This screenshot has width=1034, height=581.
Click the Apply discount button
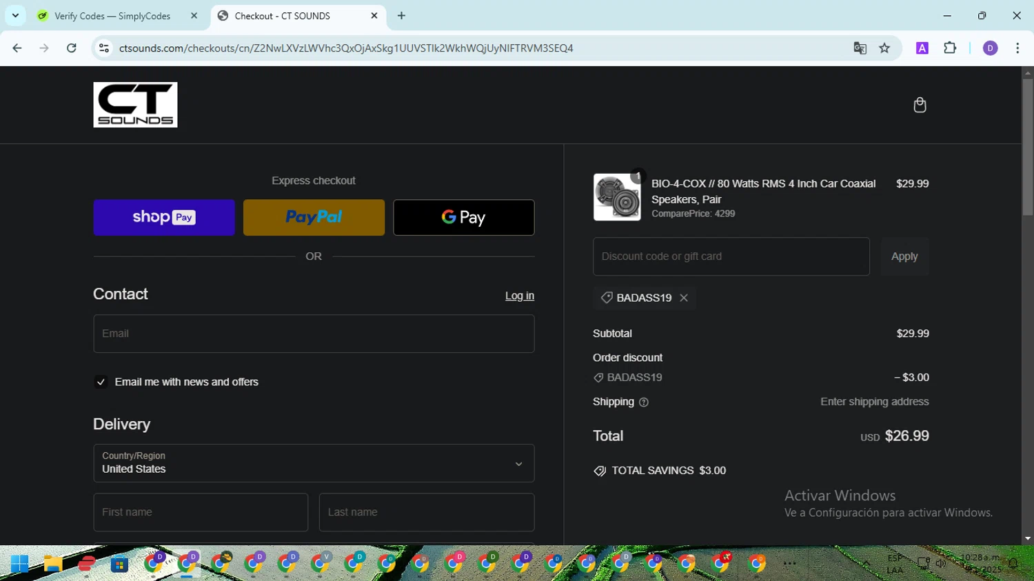[904, 256]
